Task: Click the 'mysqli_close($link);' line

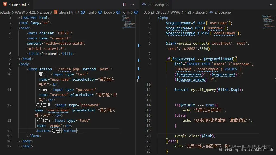Action: click(x=195, y=136)
